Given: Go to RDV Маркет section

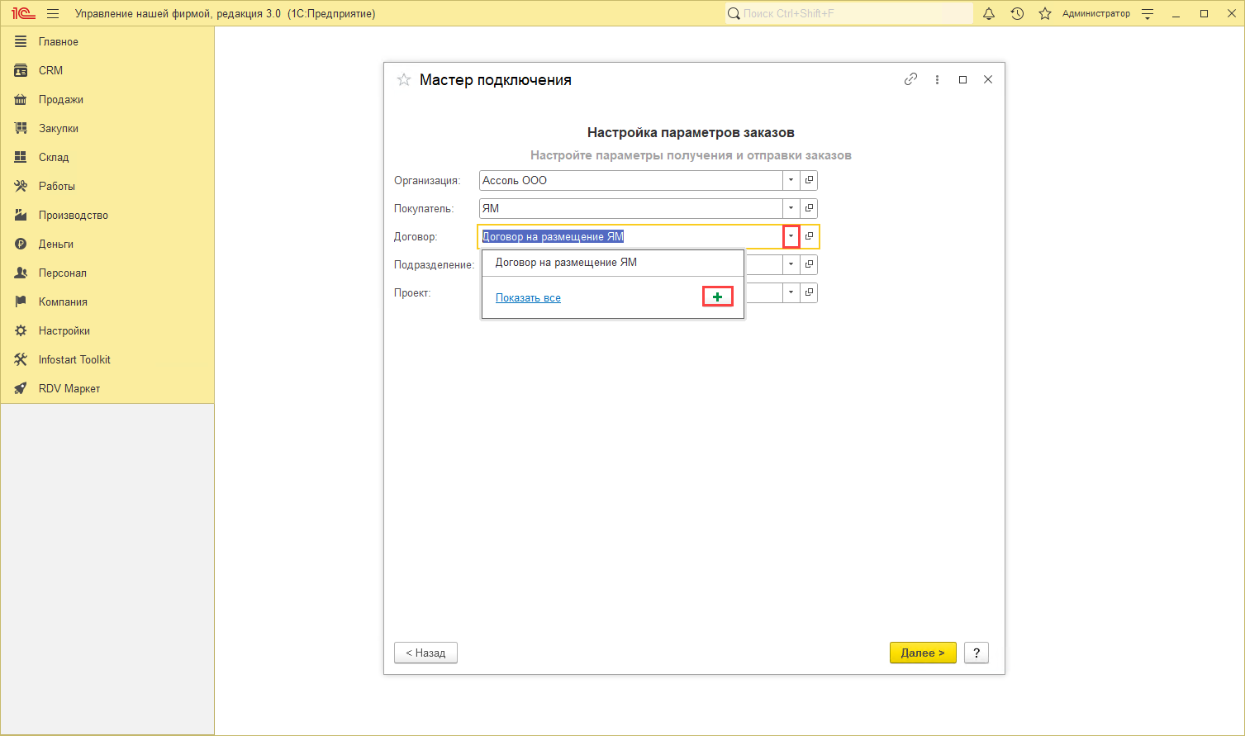Looking at the screenshot, I should click(69, 389).
